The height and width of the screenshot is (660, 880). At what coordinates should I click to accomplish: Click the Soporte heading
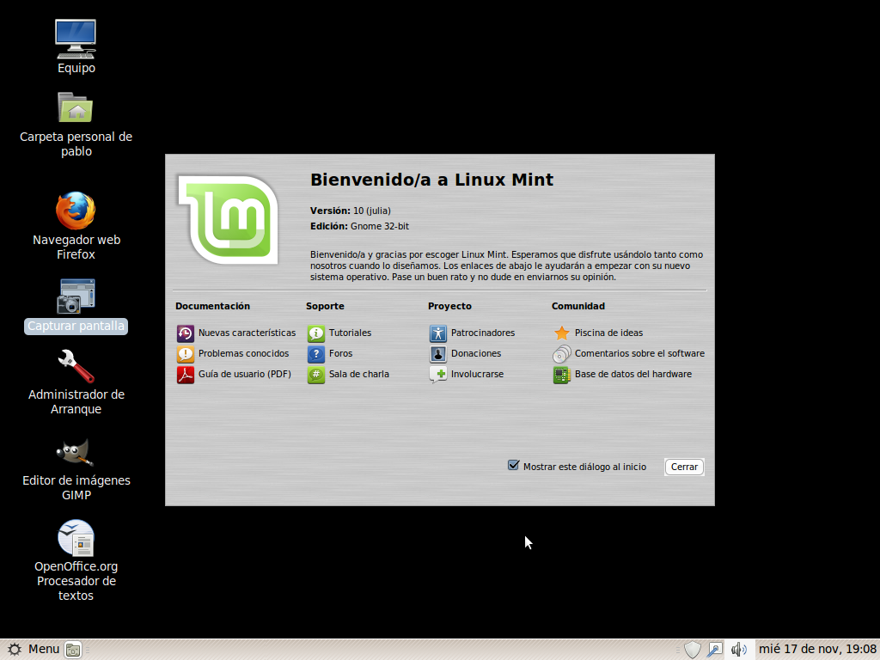tap(325, 306)
